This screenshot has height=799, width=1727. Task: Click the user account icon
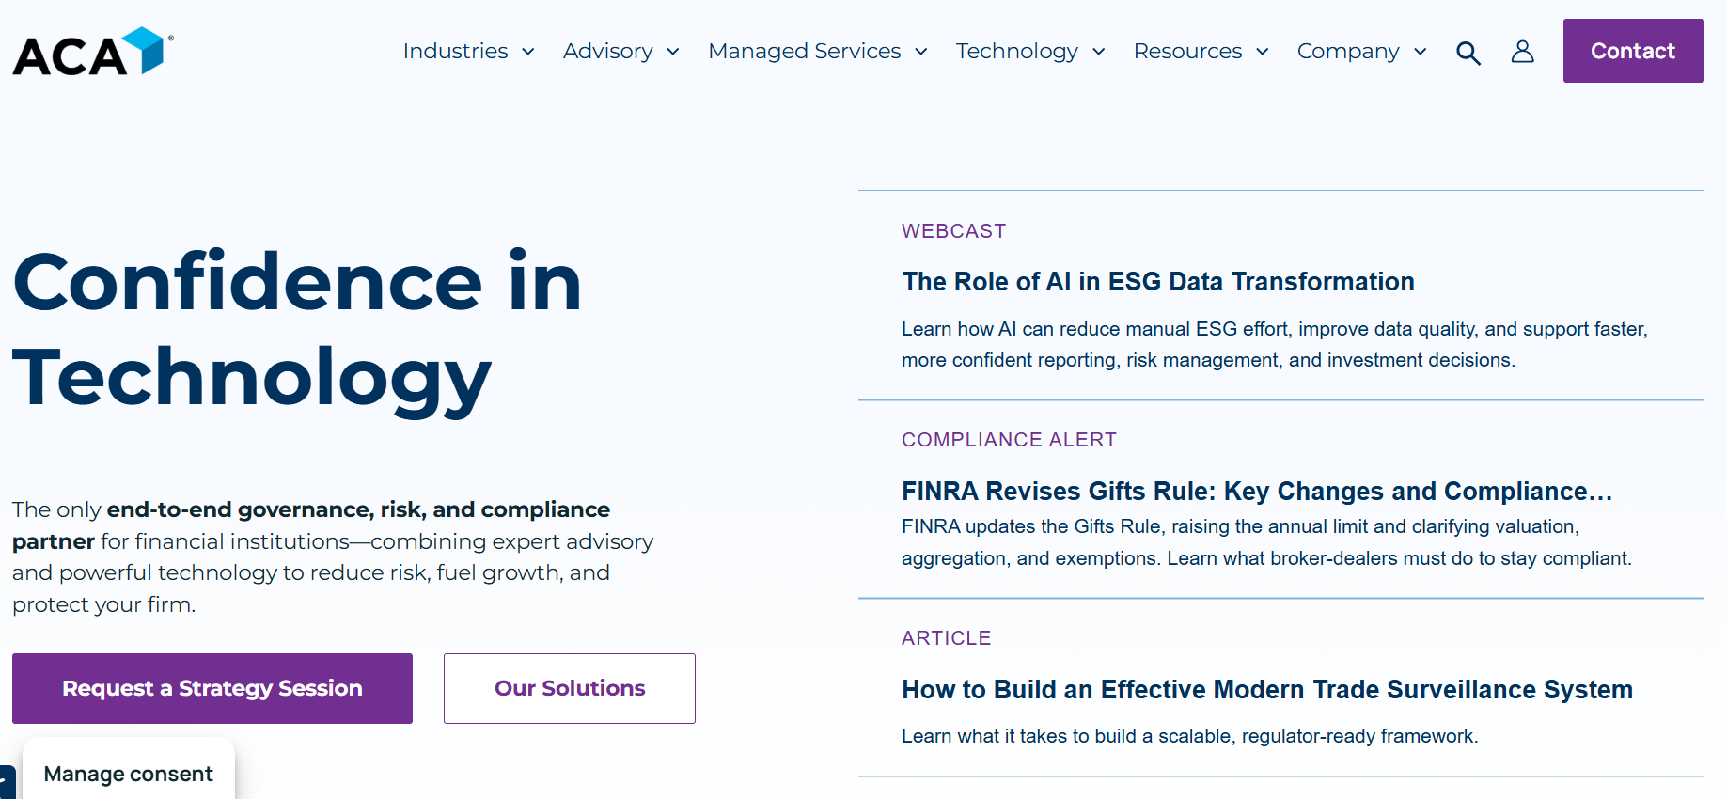click(1522, 52)
